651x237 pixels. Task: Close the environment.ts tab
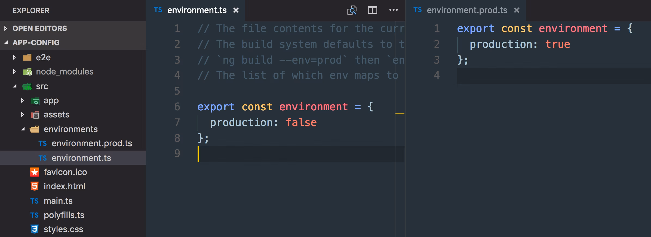click(x=236, y=10)
